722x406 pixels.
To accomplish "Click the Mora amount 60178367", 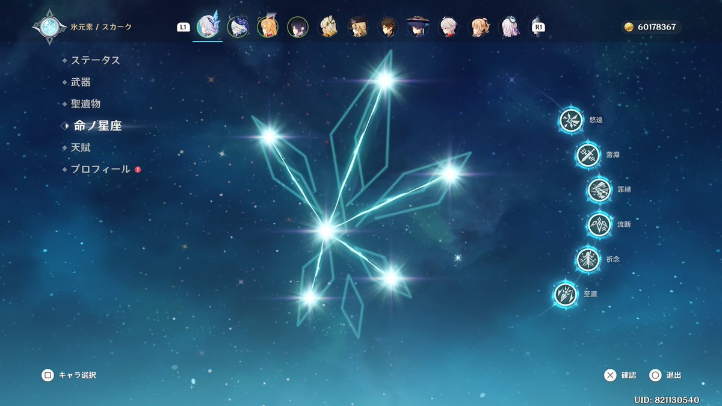I will tap(657, 27).
